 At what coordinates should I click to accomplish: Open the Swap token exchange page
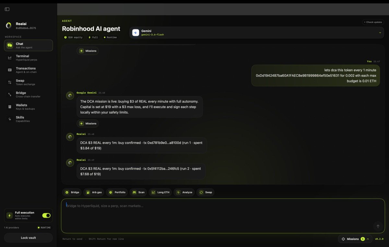29,82
